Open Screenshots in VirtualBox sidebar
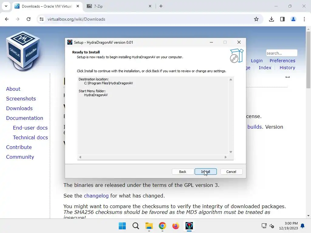Viewport: 311px width, 233px height. (x=21, y=99)
